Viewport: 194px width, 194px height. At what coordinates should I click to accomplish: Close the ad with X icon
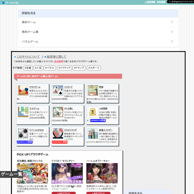[x=72, y=187]
